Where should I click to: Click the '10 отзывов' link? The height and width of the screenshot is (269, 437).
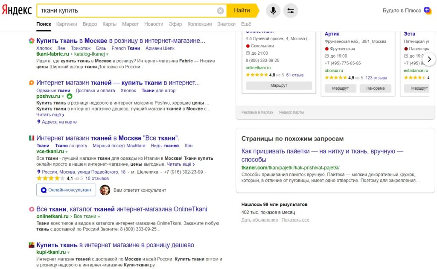[97, 178]
